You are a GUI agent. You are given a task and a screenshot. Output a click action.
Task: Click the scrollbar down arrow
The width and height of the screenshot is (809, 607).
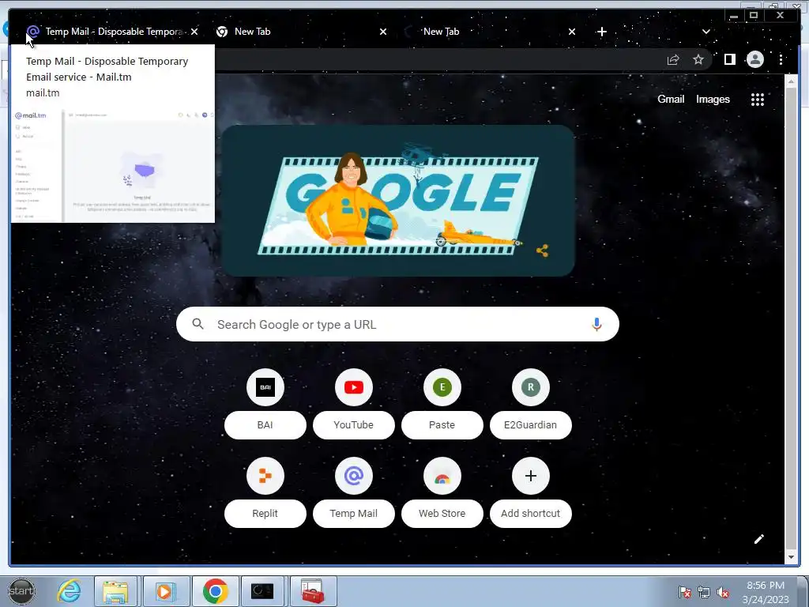point(791,557)
